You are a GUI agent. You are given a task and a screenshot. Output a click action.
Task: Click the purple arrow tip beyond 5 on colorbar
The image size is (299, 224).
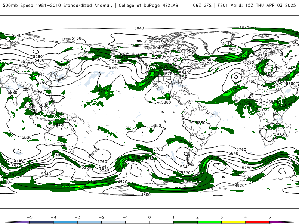point(281,222)
